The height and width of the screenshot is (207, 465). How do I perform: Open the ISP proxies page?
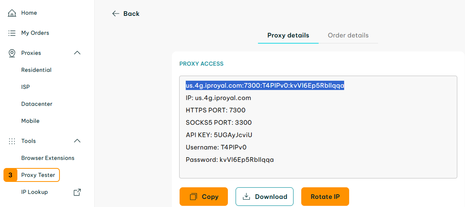[25, 87]
